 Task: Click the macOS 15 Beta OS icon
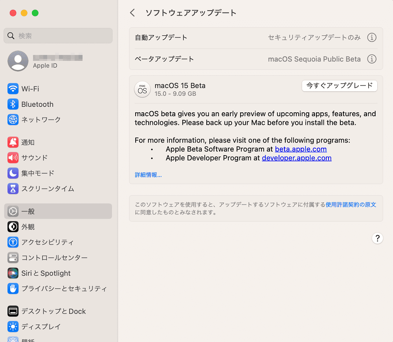pyautogui.click(x=142, y=90)
